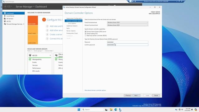This screenshot has width=199, height=112.
Task: Select Dashboard in Server Manager sidebar
Action: [x=14, y=13]
